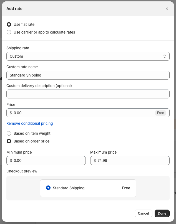The image size is (176, 224).
Task: Click the Add rate dialog title
Action: pos(14,9)
